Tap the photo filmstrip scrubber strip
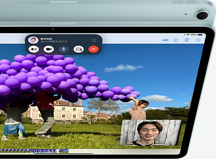Image resolution: width=216 pixels, height=159 pixels. click(28, 151)
